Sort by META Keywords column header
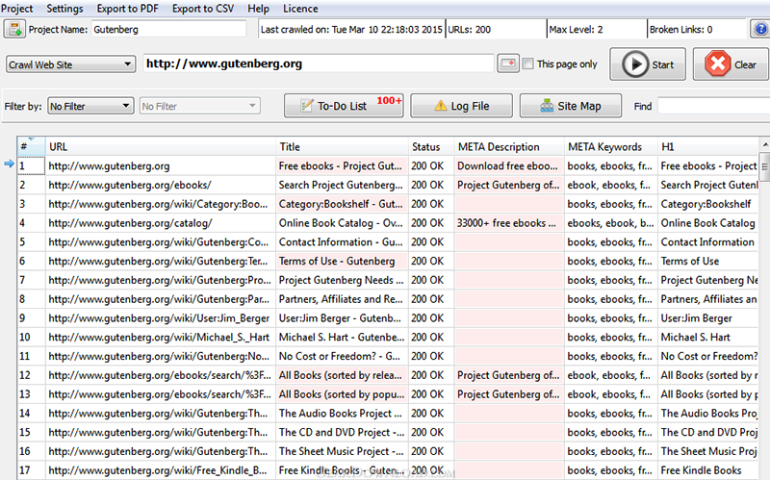This screenshot has width=770, height=480. coord(611,147)
